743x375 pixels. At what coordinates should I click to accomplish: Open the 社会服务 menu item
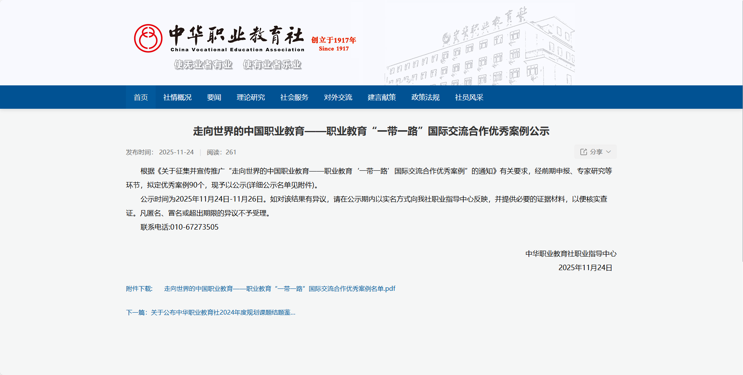(294, 97)
